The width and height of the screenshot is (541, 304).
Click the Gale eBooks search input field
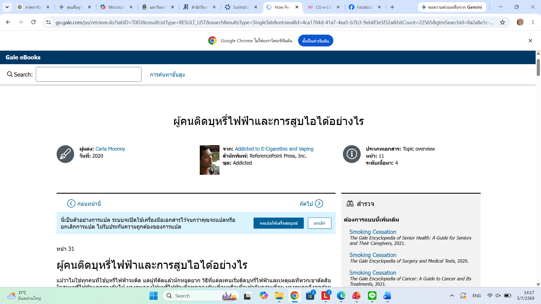pos(88,74)
